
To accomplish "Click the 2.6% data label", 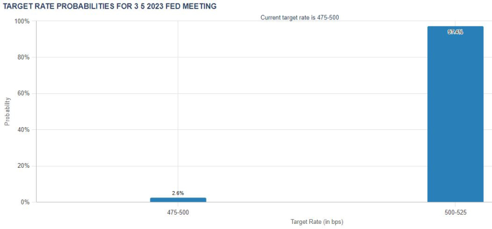I will 178,194.
